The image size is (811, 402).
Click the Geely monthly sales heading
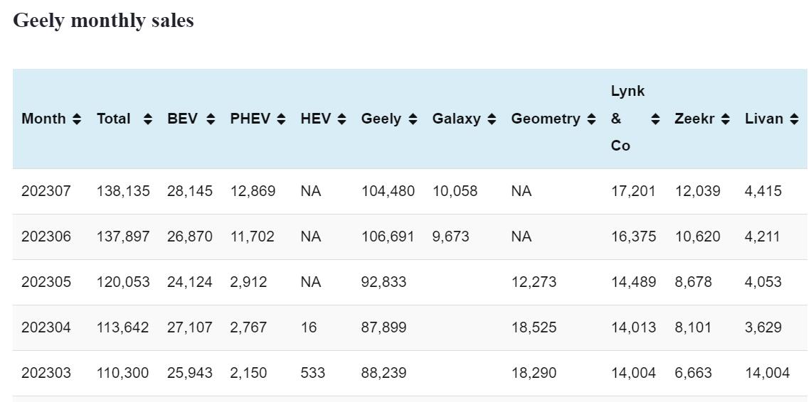click(x=103, y=21)
